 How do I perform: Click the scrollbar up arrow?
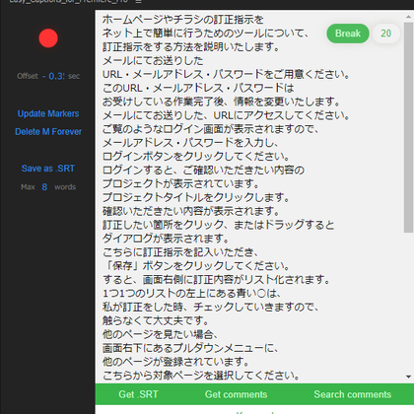408,16
